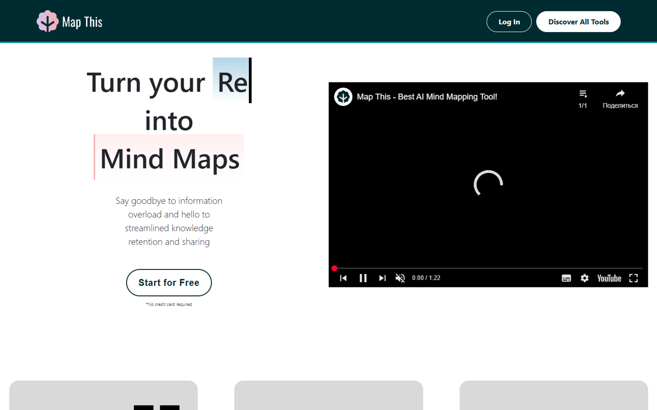Viewport: 657px width, 410px height.
Task: Open video on YouTube logo
Action: coord(609,278)
